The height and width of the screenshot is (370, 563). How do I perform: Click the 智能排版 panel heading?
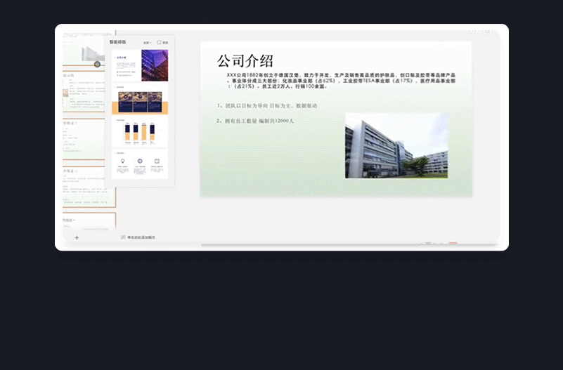pyautogui.click(x=118, y=42)
